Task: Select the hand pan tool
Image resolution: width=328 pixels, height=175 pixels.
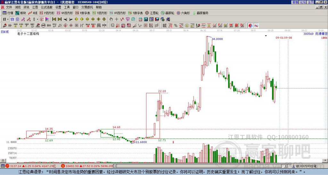Action: coord(111,19)
